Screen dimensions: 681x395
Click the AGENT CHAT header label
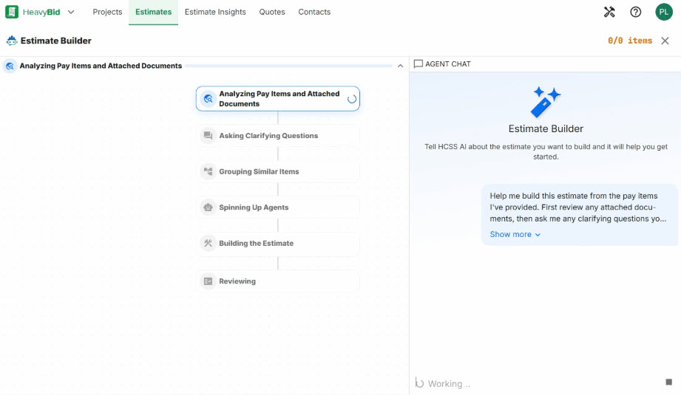tap(448, 64)
